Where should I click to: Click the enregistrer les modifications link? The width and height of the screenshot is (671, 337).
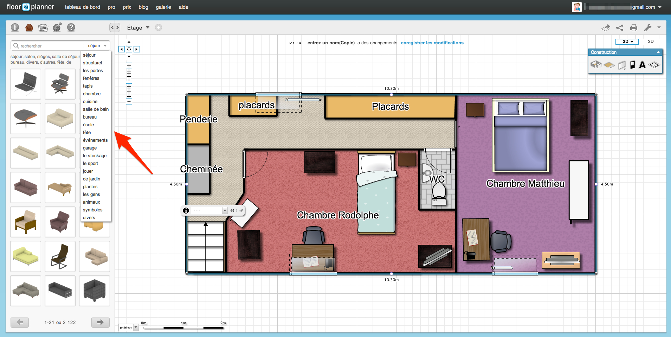click(432, 43)
